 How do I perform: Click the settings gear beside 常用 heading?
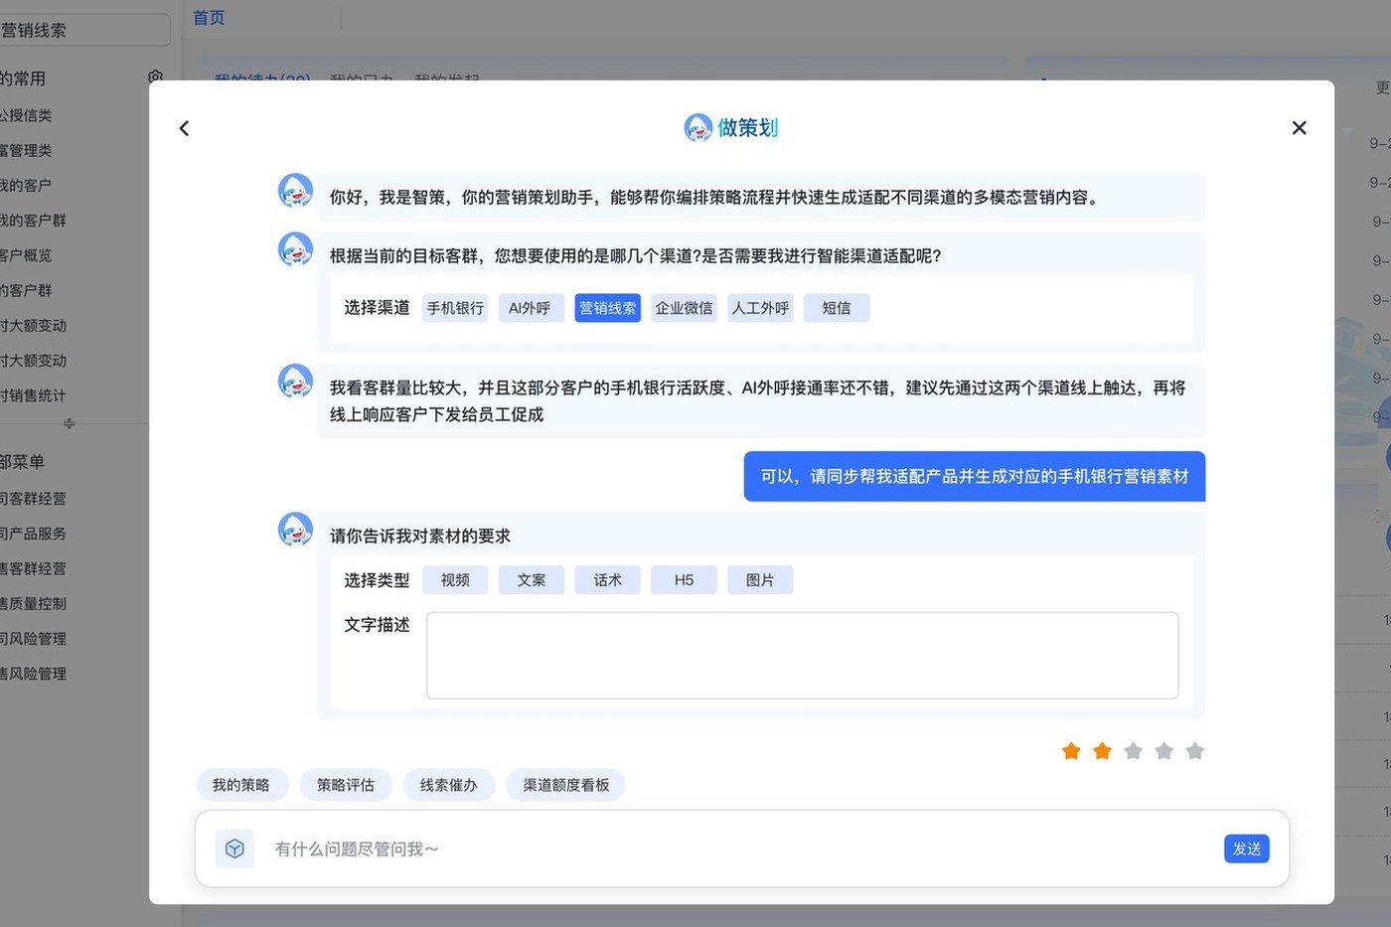155,77
